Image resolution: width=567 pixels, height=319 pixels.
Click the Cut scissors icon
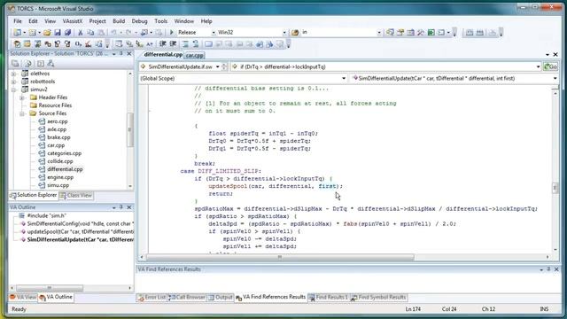click(x=81, y=33)
